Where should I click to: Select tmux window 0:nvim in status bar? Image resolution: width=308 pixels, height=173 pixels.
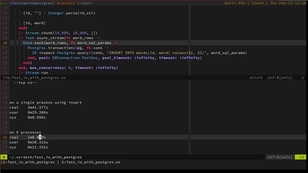66,3
